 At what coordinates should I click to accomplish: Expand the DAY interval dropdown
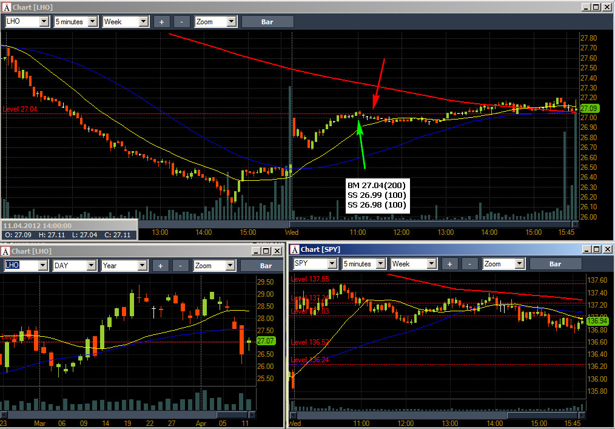point(92,266)
